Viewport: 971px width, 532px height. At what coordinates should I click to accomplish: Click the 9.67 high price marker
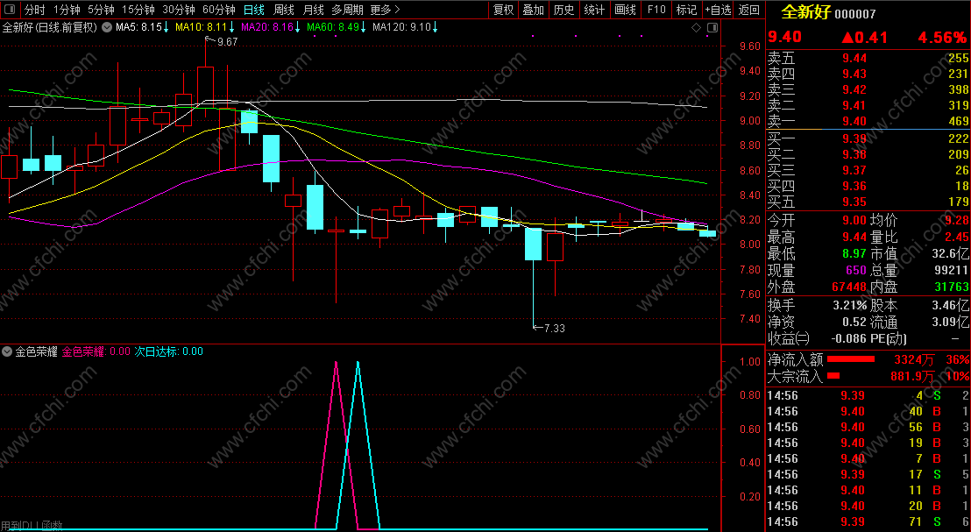(x=227, y=41)
